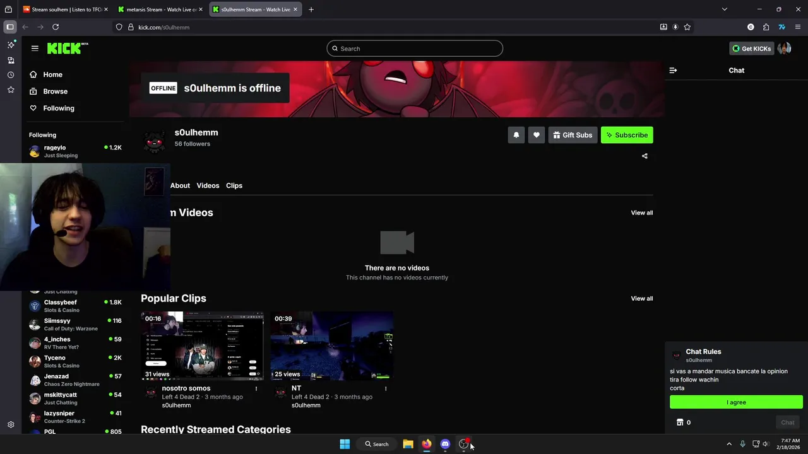Open Firefox sidebar bookmarks star

tap(11, 90)
